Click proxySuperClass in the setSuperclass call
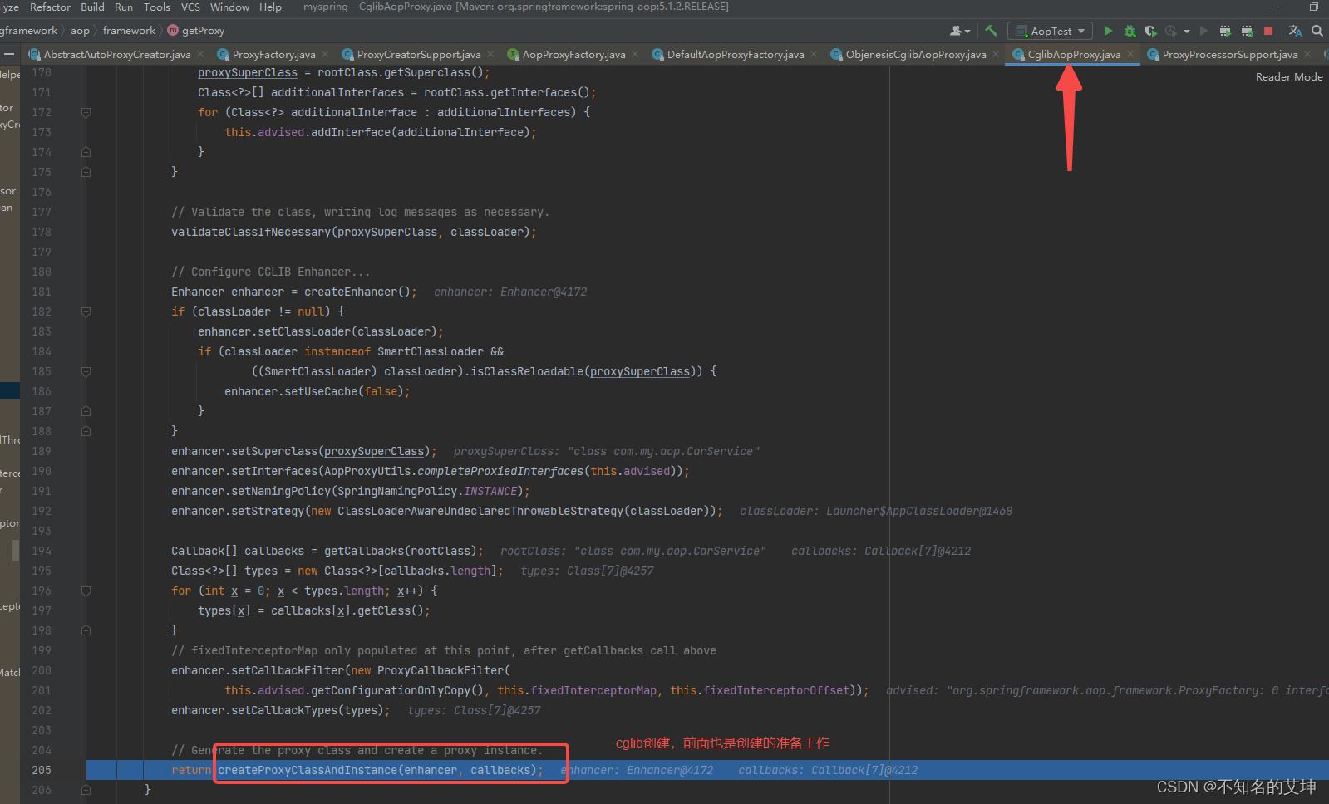The height and width of the screenshot is (804, 1329). pyautogui.click(x=374, y=451)
